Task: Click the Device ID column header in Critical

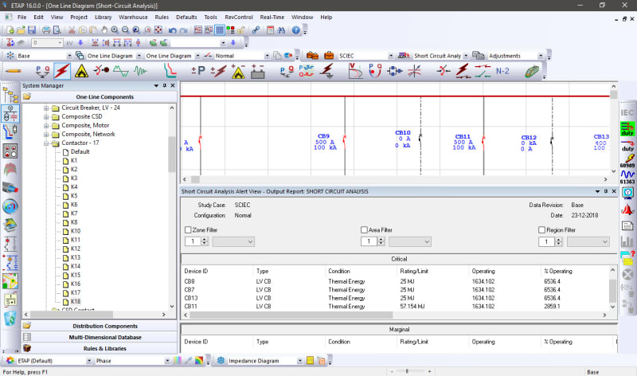Action: coord(196,271)
